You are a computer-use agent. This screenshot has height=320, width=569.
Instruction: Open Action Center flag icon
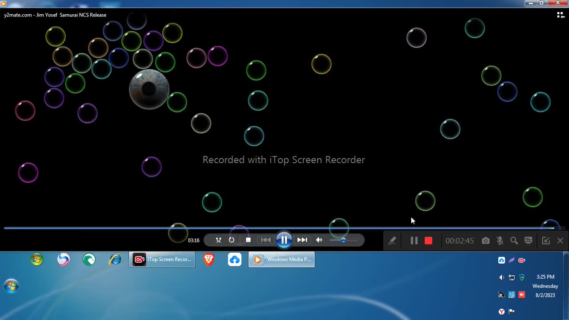tap(512, 312)
